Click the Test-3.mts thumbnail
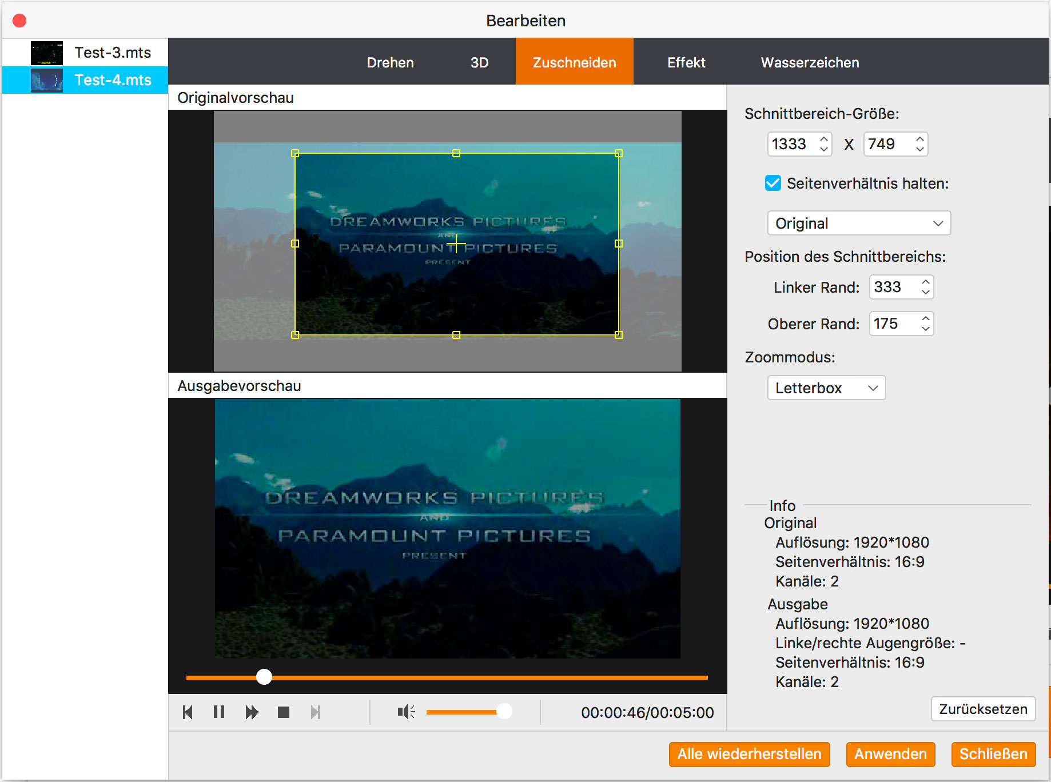 (47, 53)
